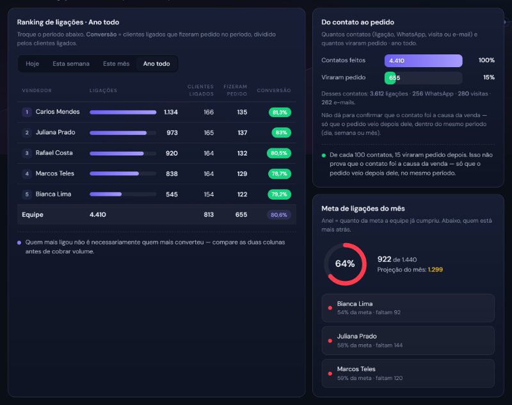
Task: Click rank badge 5 for Bianca Lima
Action: [27, 194]
